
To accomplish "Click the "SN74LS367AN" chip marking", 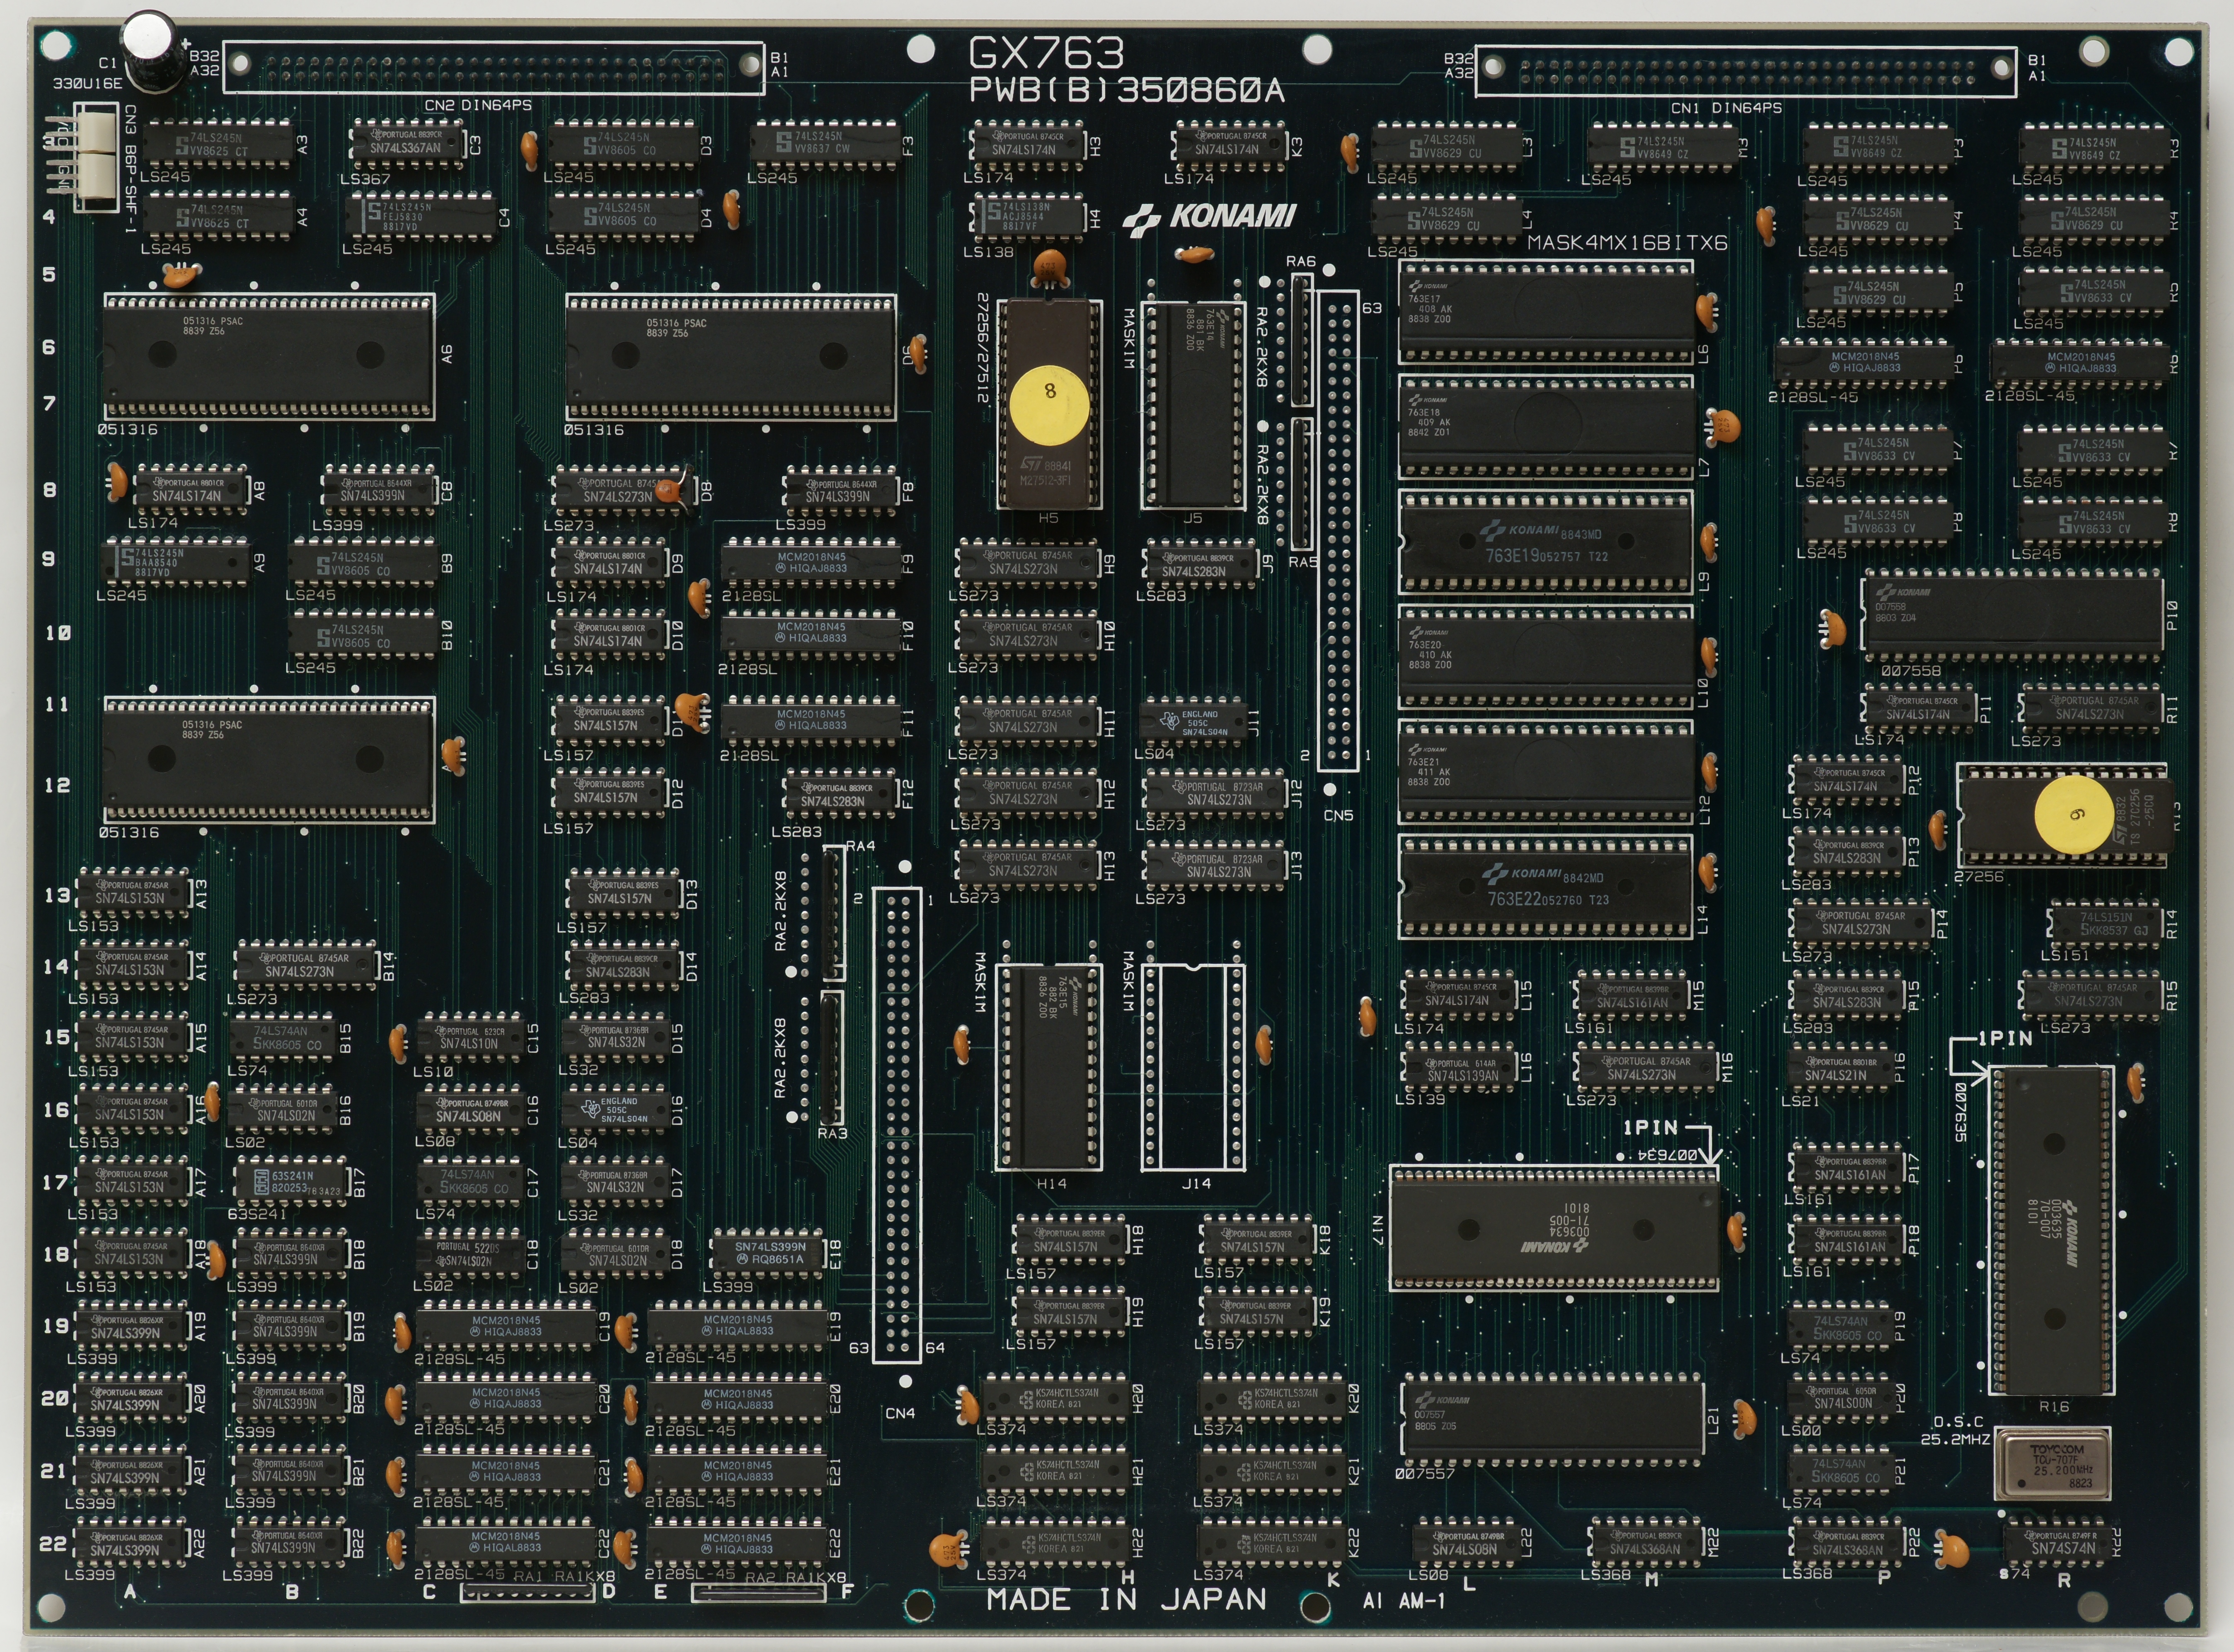I will click(404, 148).
